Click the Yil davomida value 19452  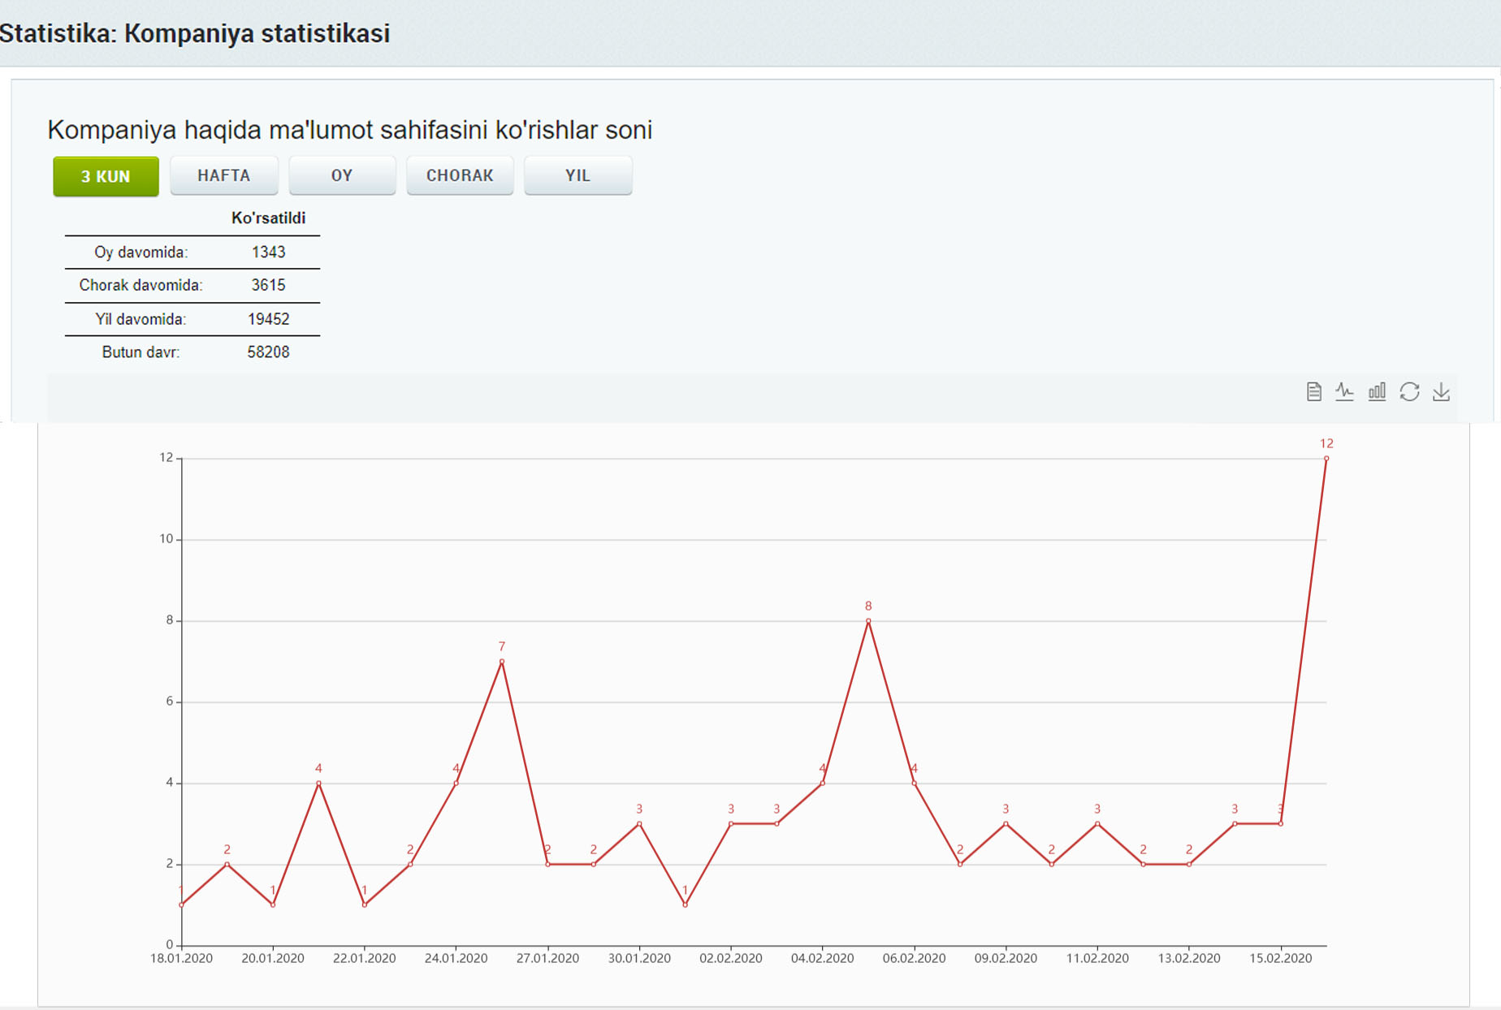point(268,319)
